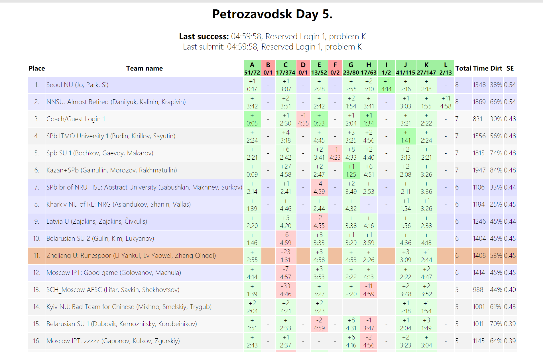Click problem A column header
The height and width of the screenshot is (352, 543).
coord(252,68)
